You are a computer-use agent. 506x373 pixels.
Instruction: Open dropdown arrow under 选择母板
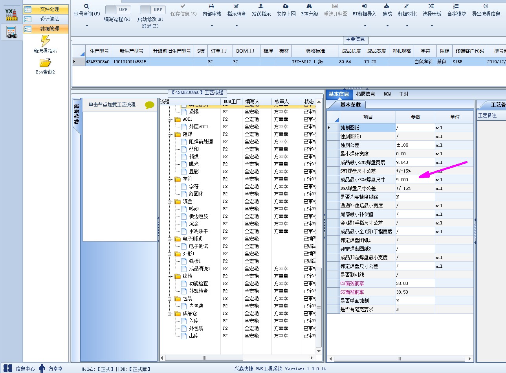click(x=431, y=26)
